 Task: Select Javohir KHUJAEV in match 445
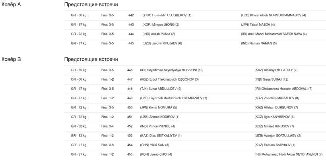[x=162, y=43]
